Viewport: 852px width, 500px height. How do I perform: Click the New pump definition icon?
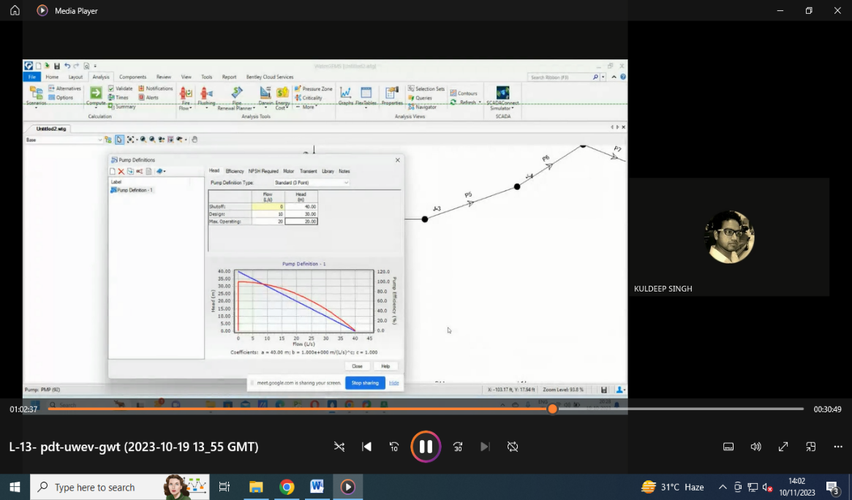tap(113, 172)
